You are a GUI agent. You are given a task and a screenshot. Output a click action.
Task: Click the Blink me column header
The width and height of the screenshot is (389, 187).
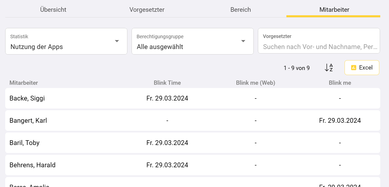point(340,83)
